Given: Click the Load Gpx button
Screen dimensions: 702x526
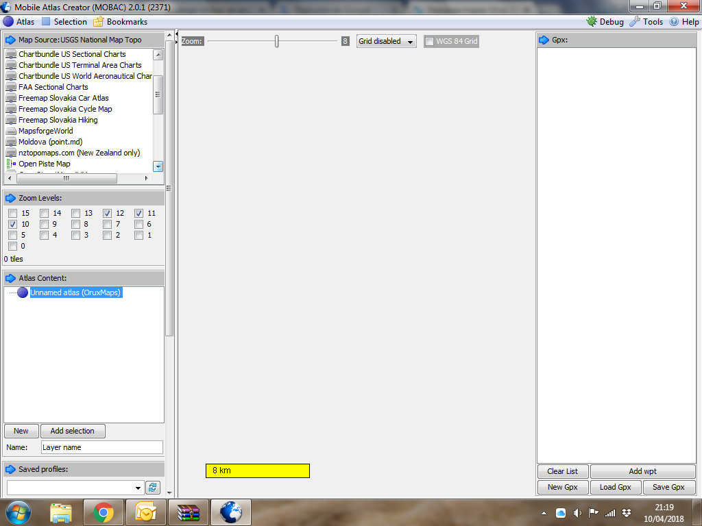Looking at the screenshot, I should tap(615, 487).
